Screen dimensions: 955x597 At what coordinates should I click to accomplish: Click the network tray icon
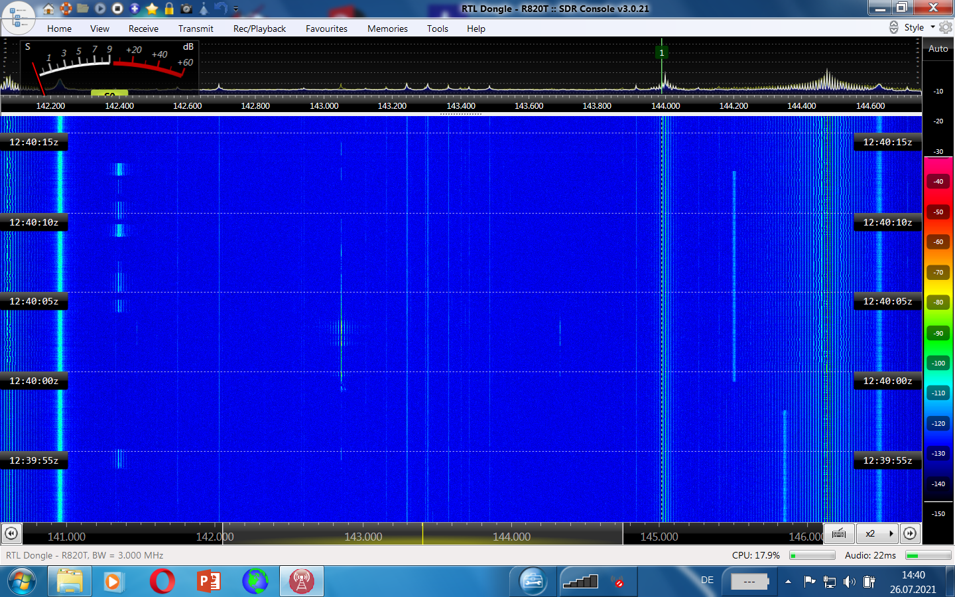pyautogui.click(x=830, y=582)
